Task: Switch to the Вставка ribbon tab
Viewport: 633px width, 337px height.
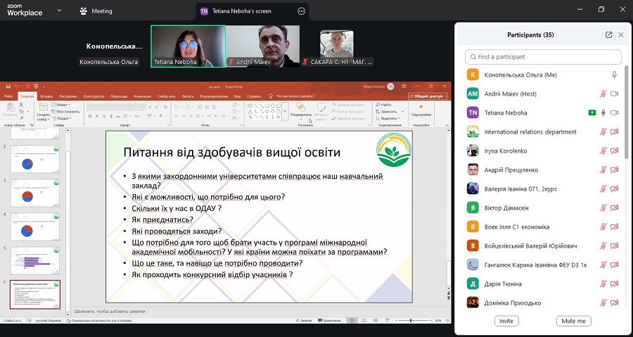Action: click(x=47, y=96)
